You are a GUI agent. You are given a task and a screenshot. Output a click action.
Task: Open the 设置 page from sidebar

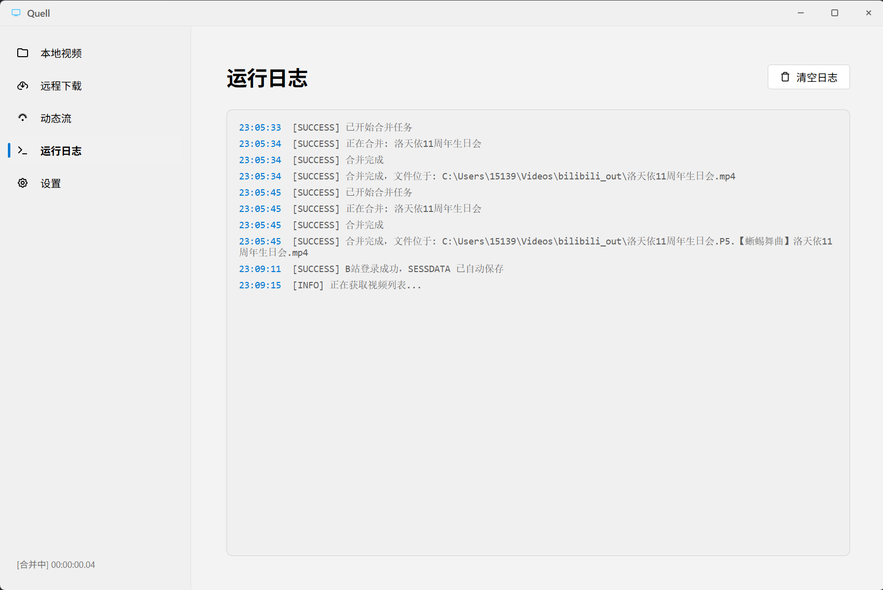51,183
